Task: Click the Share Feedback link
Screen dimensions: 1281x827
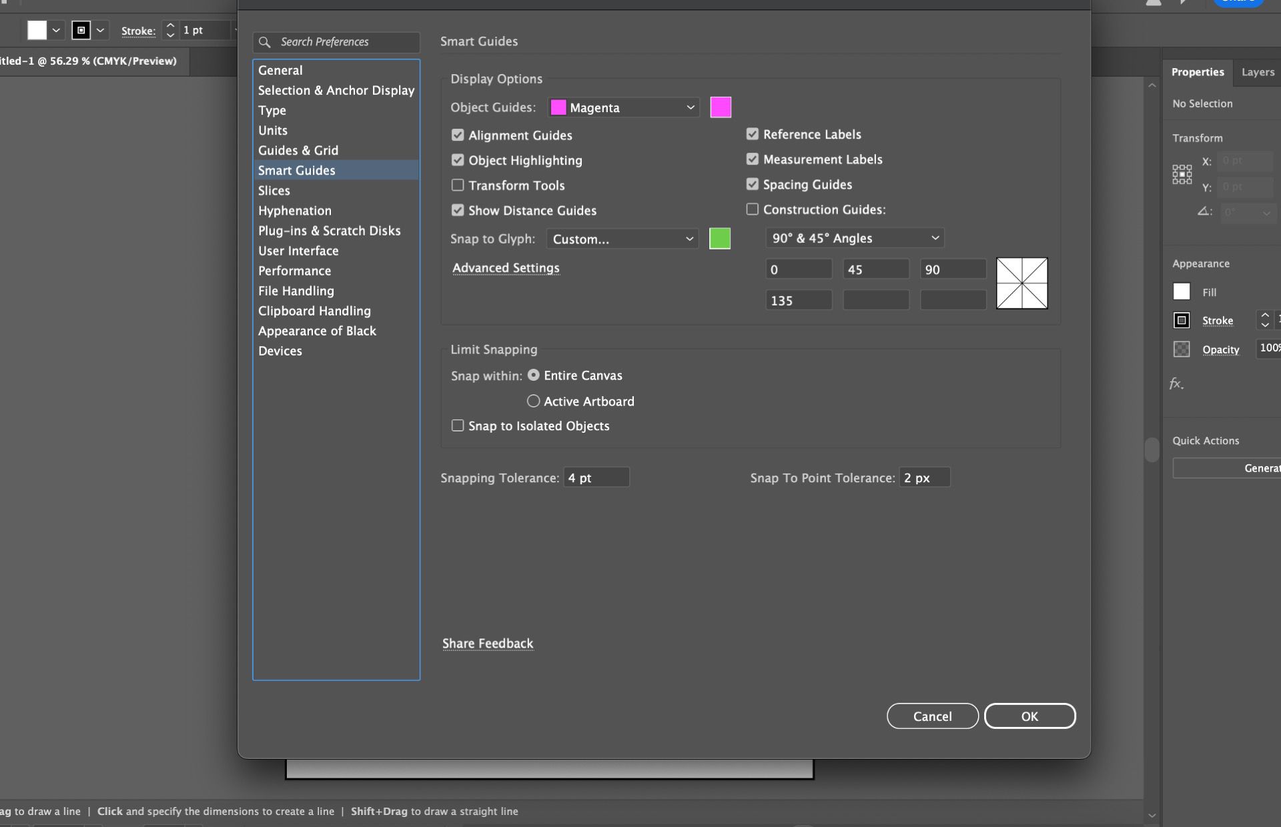Action: [488, 643]
